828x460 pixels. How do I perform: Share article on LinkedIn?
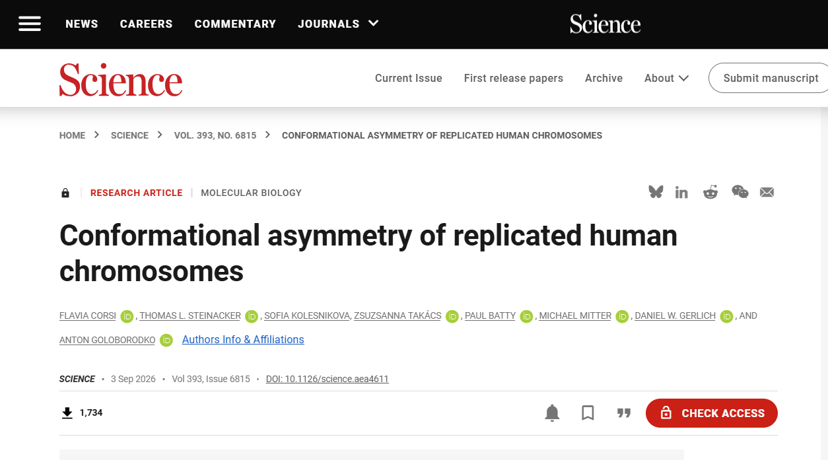pyautogui.click(x=681, y=192)
